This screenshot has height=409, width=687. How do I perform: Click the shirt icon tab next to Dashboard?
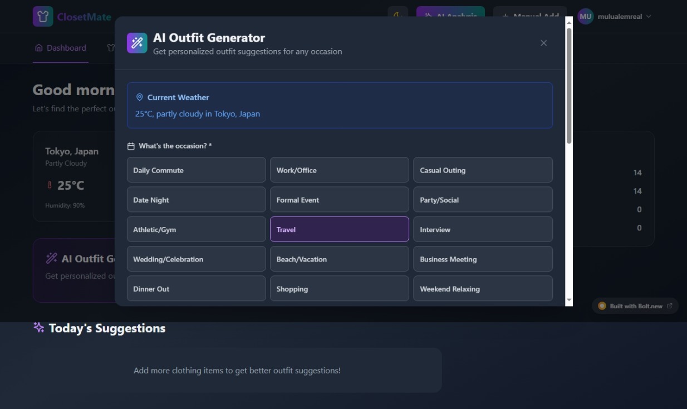111,48
